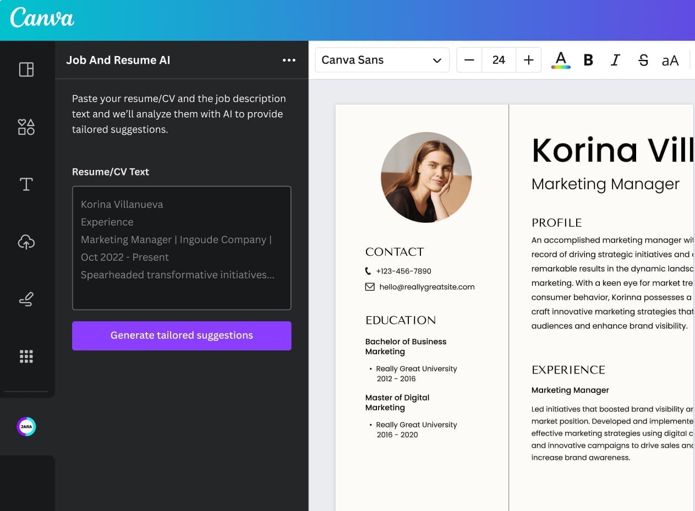Increase font size with the plus button
Image resolution: width=695 pixels, height=511 pixels.
528,60
